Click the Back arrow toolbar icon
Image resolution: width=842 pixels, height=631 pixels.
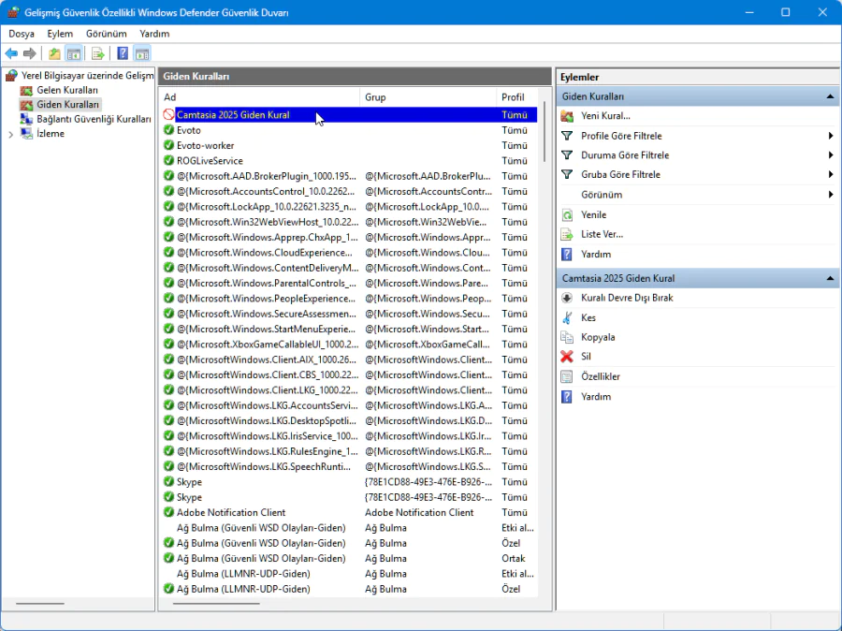tap(11, 53)
